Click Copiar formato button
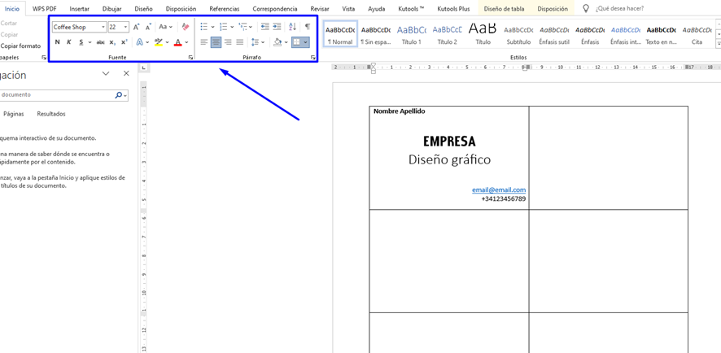The height and width of the screenshot is (353, 721). (x=20, y=46)
